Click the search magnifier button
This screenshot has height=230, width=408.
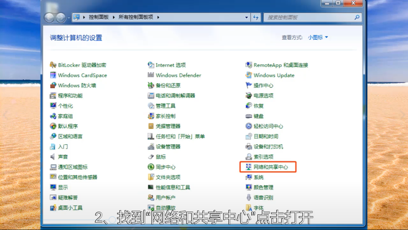tap(357, 17)
